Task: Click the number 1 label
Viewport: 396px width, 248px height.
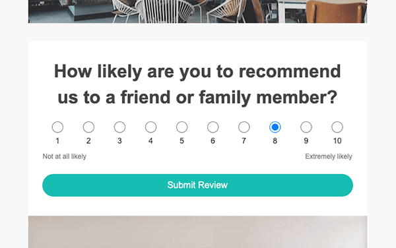Action: tap(57, 140)
